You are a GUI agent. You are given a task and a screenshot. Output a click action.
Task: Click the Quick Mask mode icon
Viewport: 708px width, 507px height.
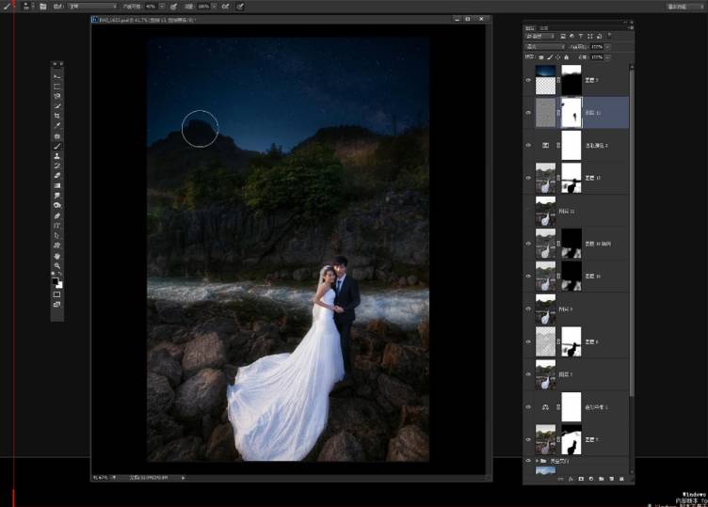(x=57, y=294)
